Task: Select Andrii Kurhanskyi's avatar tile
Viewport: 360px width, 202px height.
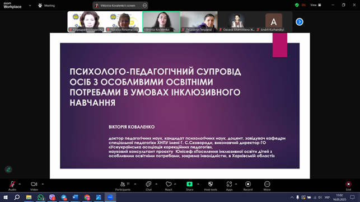Action: [x=274, y=22]
